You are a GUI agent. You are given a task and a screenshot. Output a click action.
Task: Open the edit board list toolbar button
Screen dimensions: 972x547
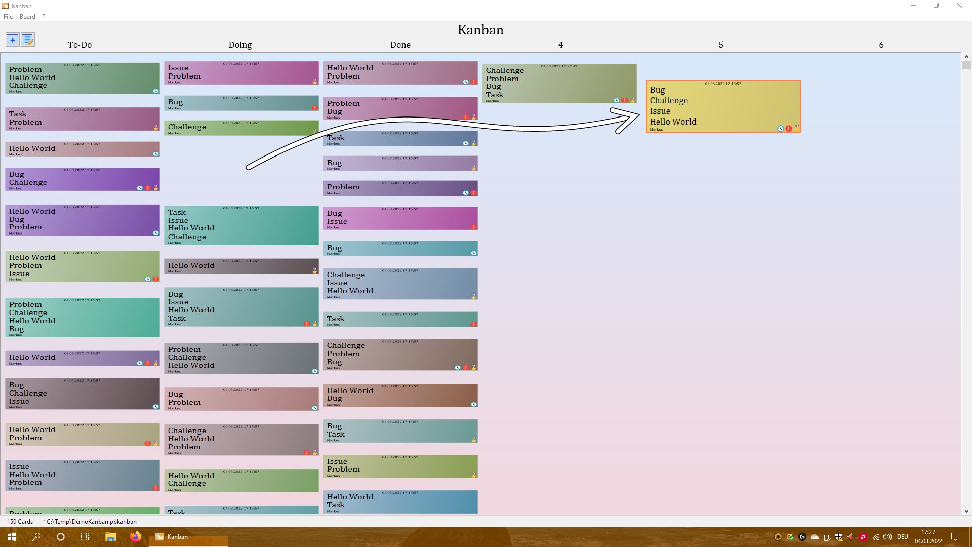[x=28, y=40]
